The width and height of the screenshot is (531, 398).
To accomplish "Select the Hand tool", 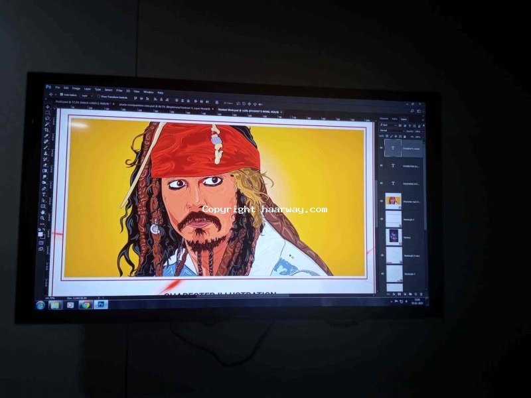I will (44, 213).
